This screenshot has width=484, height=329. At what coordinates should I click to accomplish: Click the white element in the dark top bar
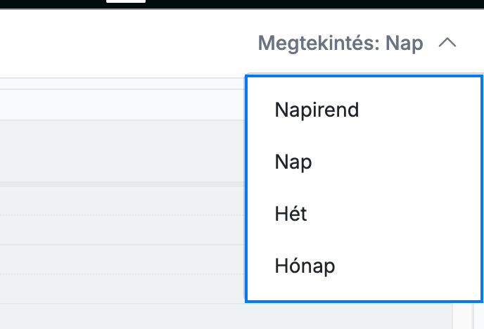click(x=126, y=1)
